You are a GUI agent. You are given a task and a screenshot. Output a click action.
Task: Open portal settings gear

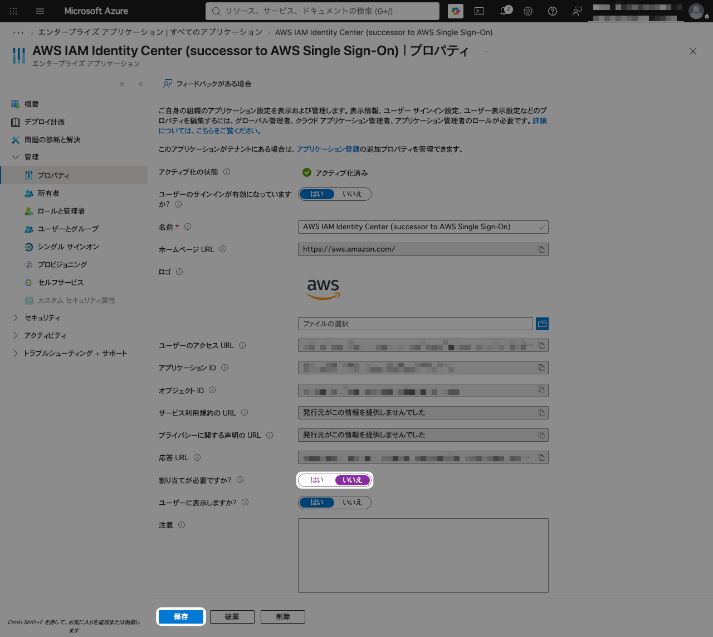528,11
